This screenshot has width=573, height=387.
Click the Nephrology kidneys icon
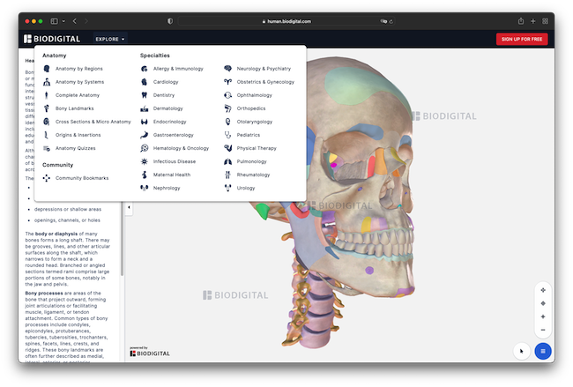145,188
